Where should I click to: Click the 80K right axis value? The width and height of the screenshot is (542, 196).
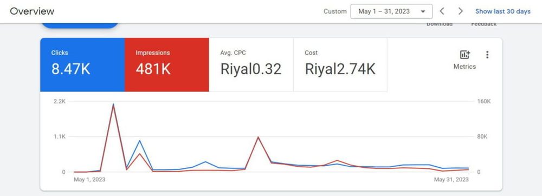coord(482,136)
